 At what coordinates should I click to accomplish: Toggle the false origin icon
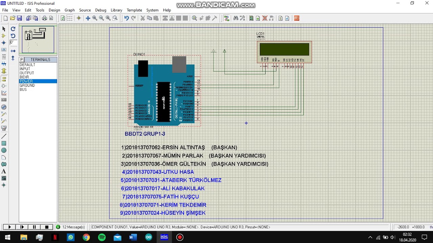coord(79,18)
